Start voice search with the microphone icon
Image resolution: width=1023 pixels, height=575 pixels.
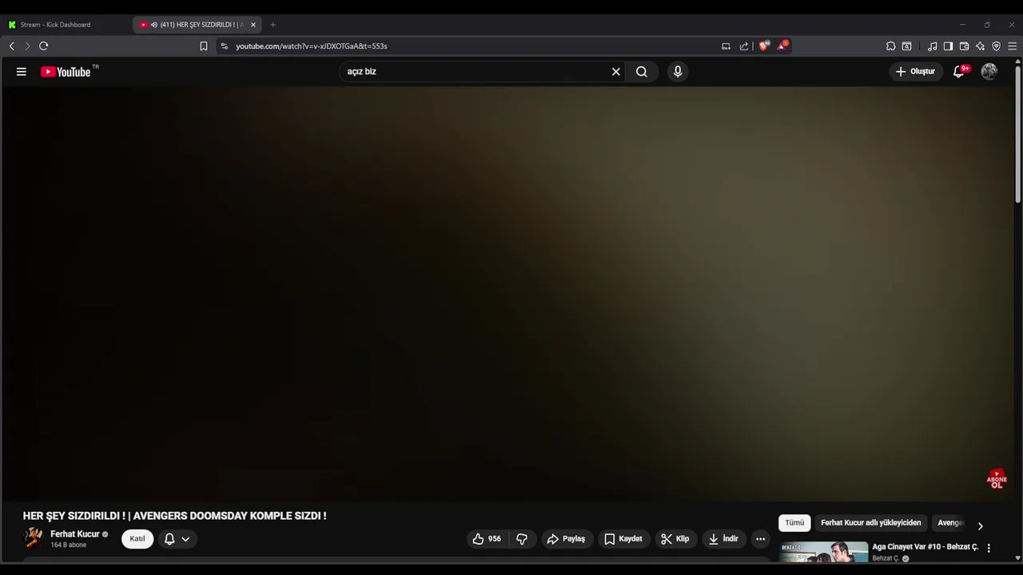point(678,72)
